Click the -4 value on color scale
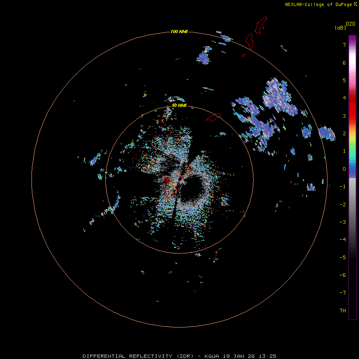Screen dimensions: 359x359 (x=343, y=240)
